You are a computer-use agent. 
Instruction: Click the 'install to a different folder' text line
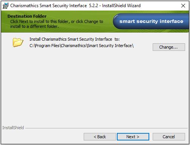click(x=34, y=26)
